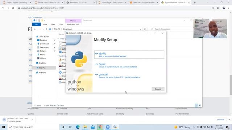Select This PC in the address breadcrumb

57,29
